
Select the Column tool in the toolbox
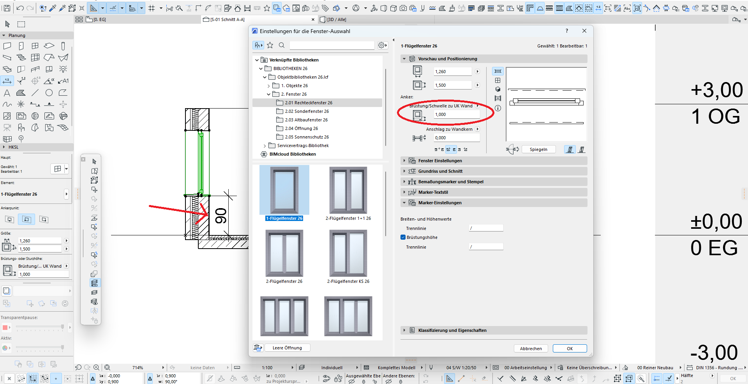pos(63,46)
